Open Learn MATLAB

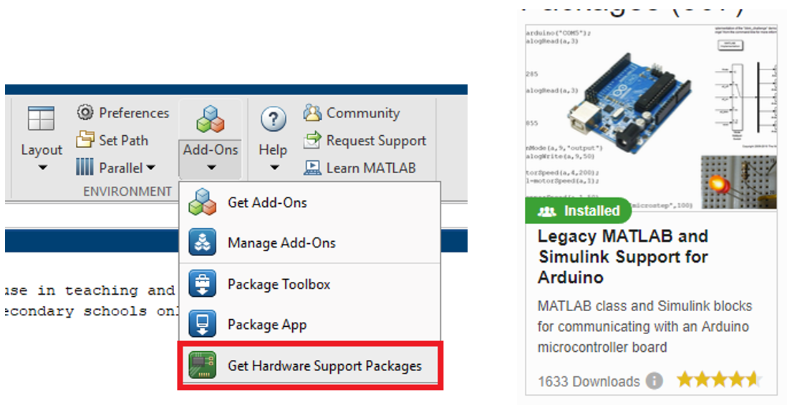click(371, 168)
